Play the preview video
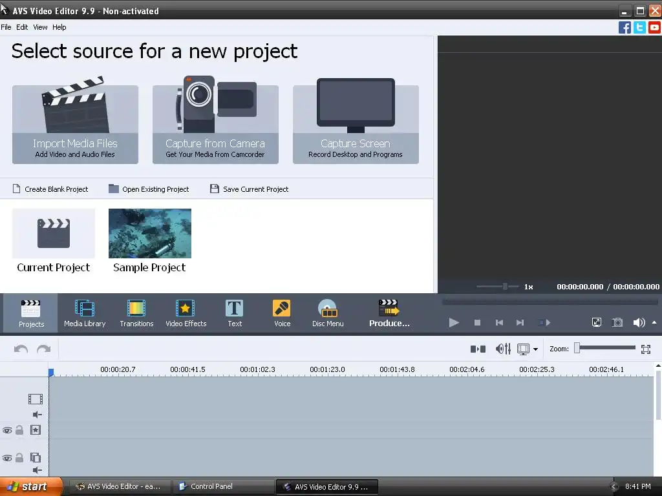This screenshot has height=496, width=662. pyautogui.click(x=454, y=323)
